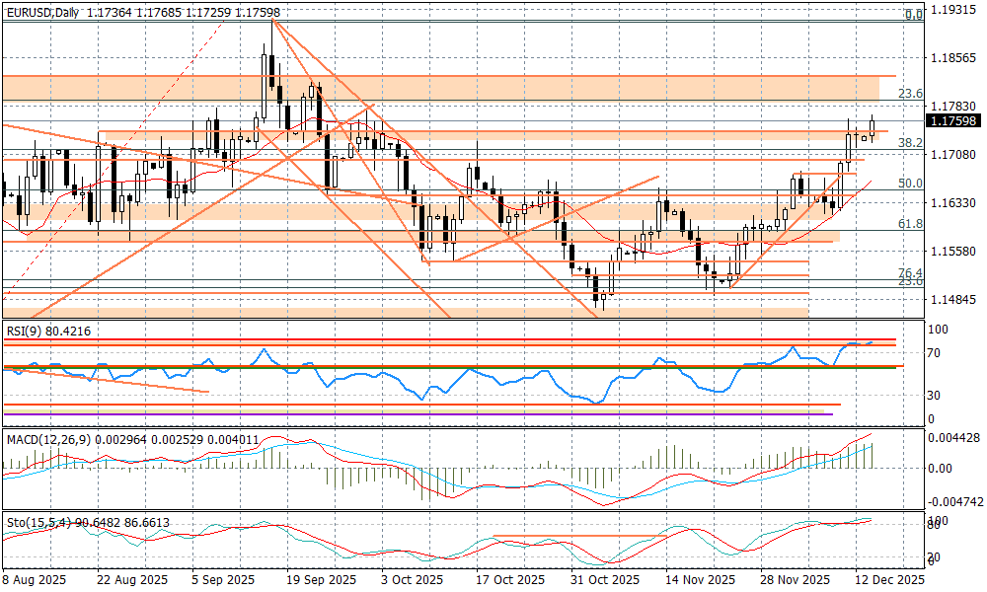Click the 12 Dec 2025 date marker
The width and height of the screenshot is (987, 592).
(x=888, y=579)
